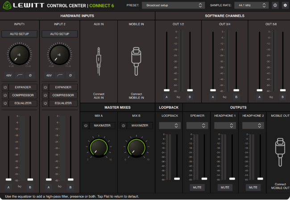Power on Input 2 Equalizer
The width and height of the screenshot is (290, 200).
tap(46, 103)
